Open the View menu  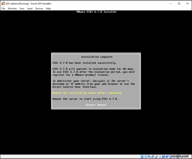(22, 8)
